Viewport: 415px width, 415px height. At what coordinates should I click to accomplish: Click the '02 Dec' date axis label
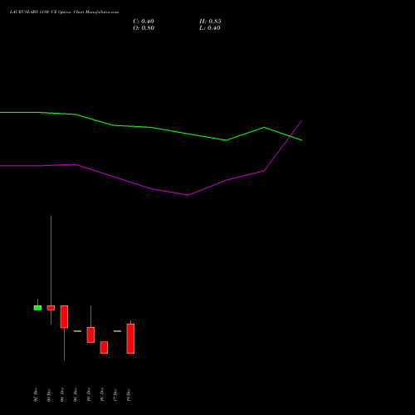pos(36,394)
